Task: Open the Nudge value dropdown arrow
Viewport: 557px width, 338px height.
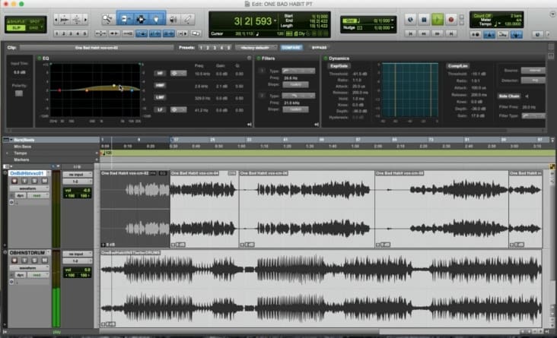Action: coord(392,27)
